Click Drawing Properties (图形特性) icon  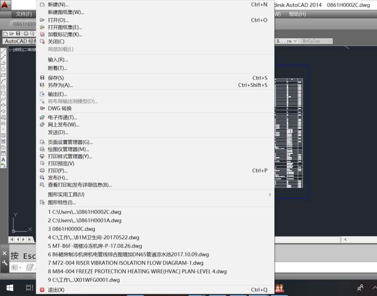[x=42, y=202]
